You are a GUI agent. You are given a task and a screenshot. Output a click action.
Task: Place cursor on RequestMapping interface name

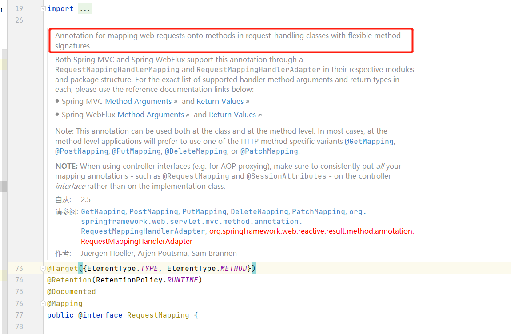(x=158, y=315)
